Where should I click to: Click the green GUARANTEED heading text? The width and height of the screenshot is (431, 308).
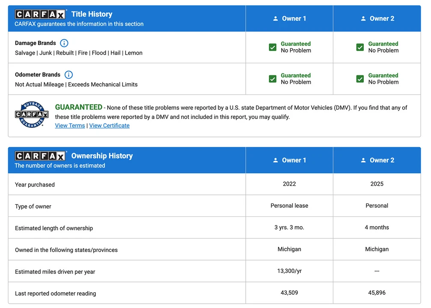(79, 107)
